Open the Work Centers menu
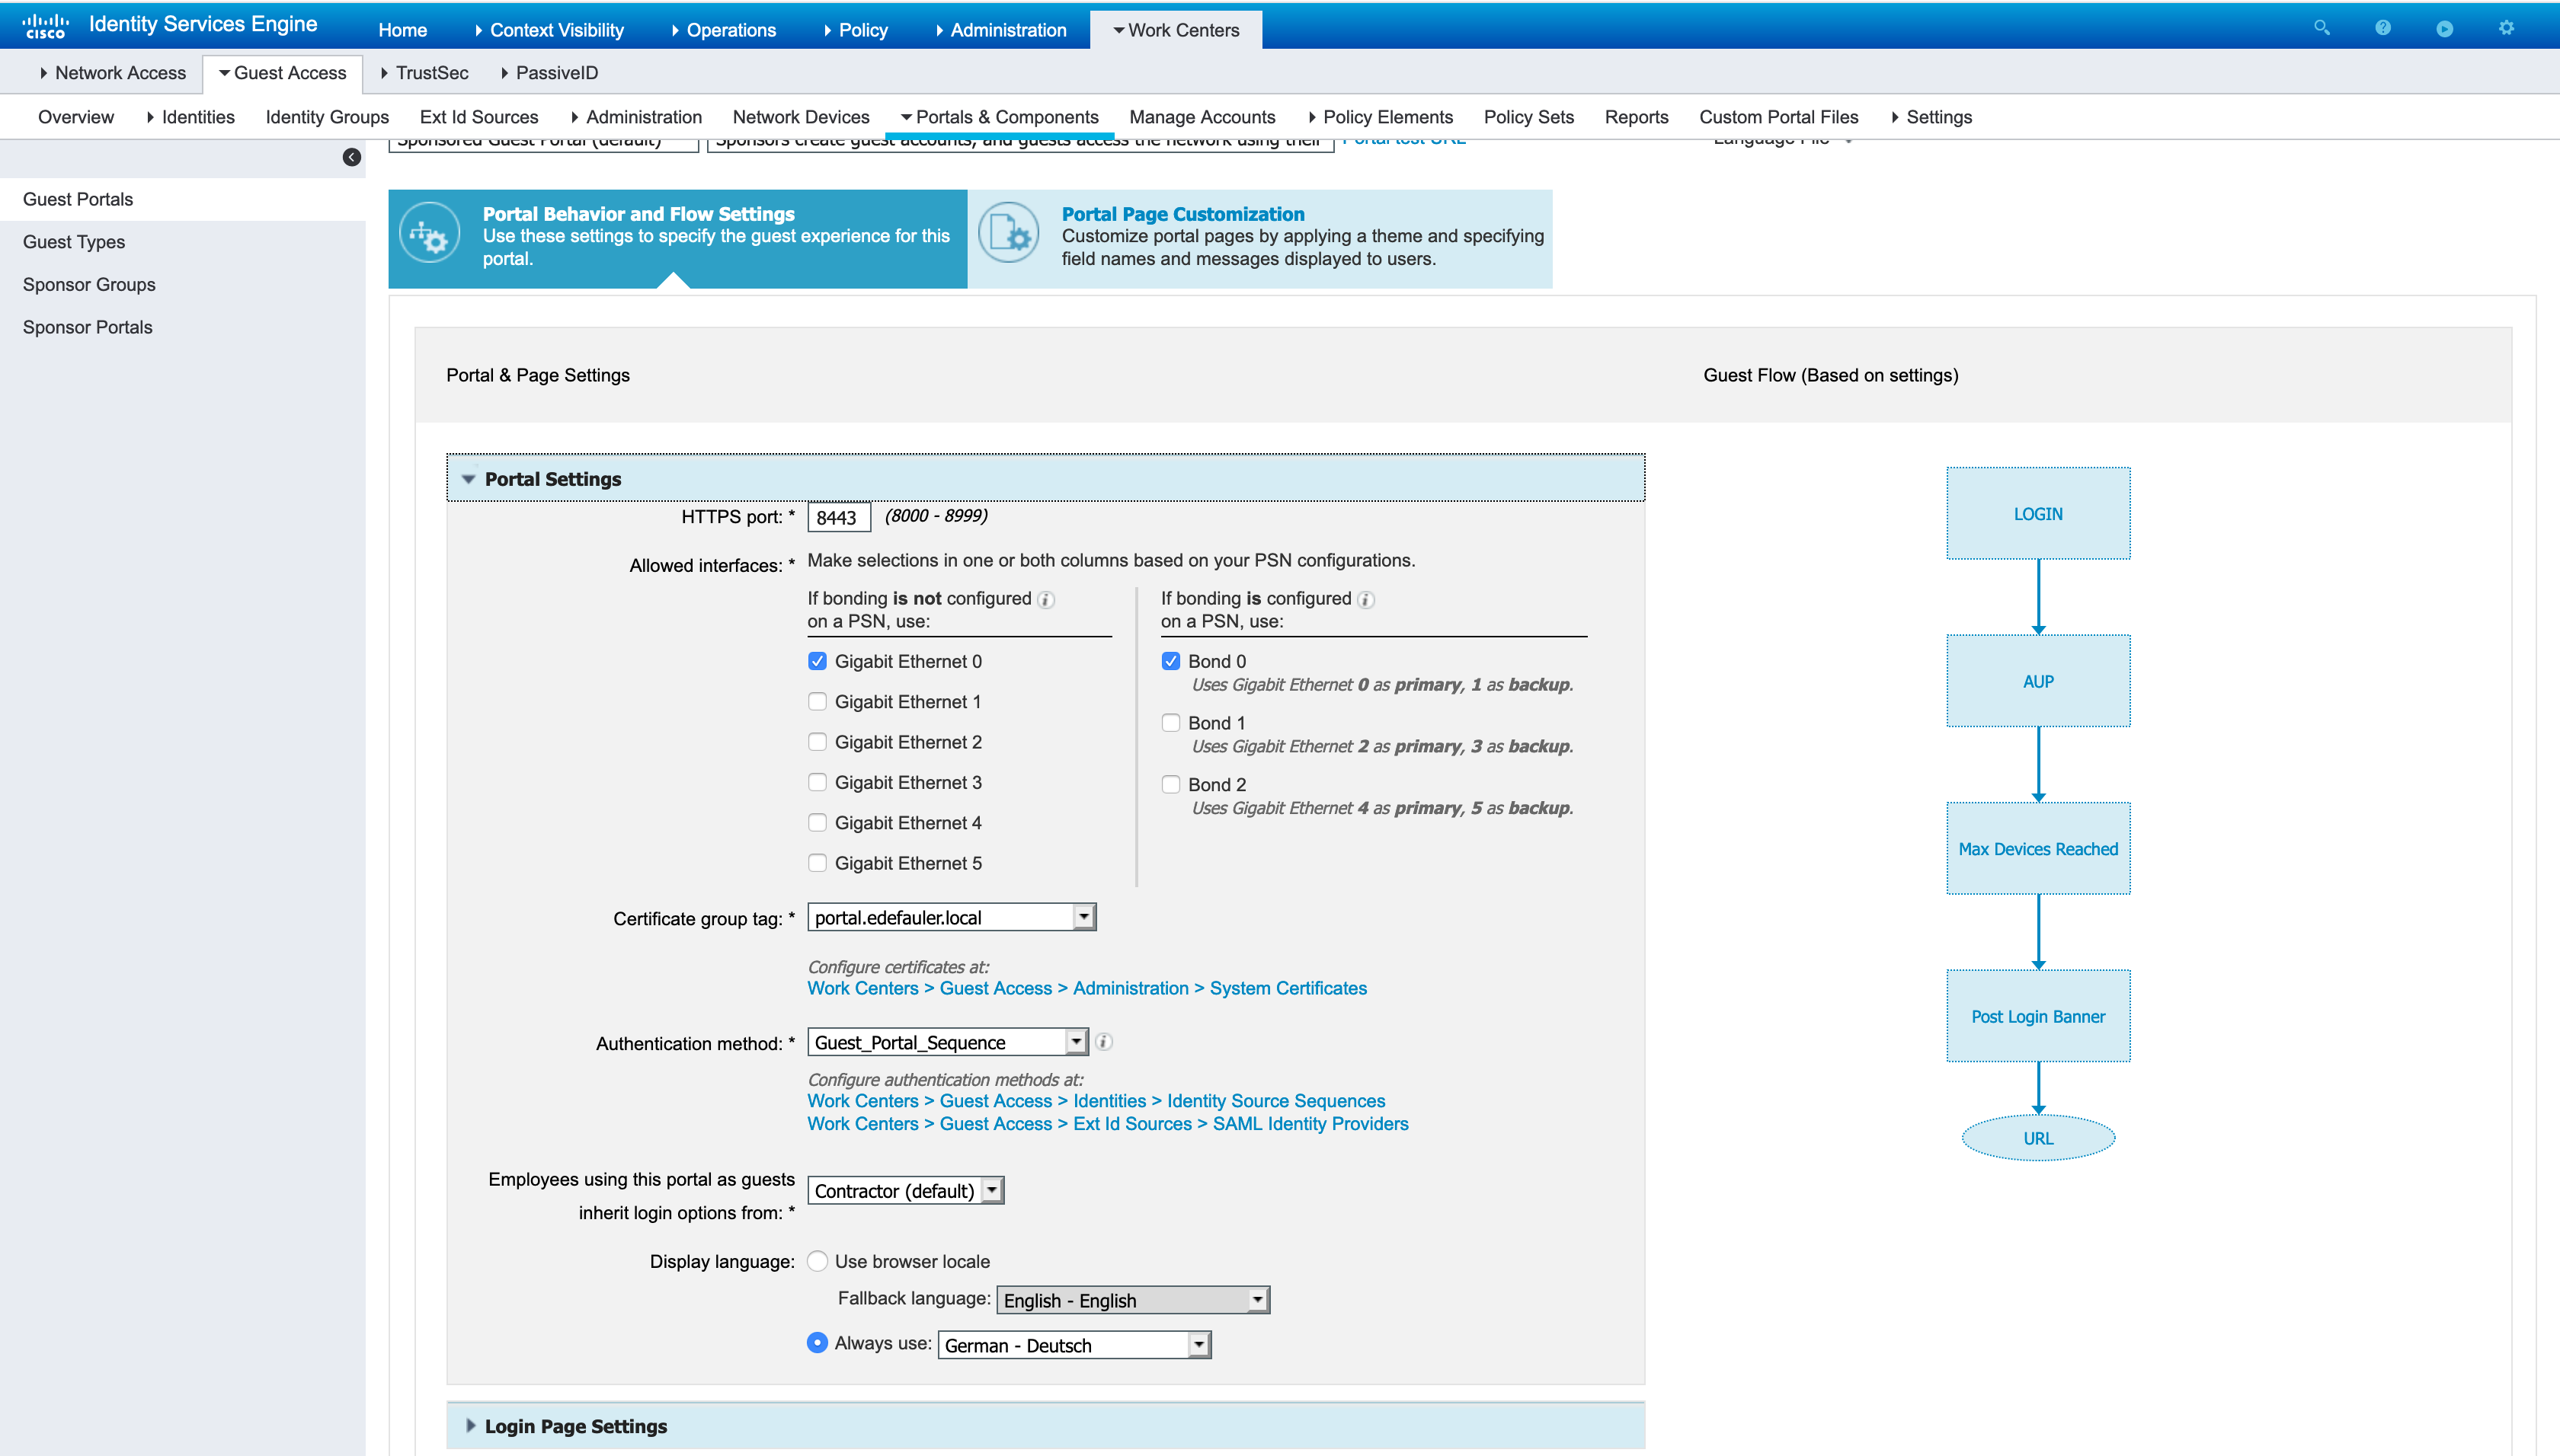 pyautogui.click(x=1176, y=30)
